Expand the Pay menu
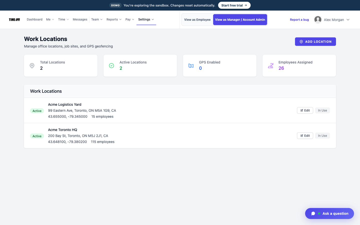Image resolution: width=360 pixels, height=225 pixels. 130,19
